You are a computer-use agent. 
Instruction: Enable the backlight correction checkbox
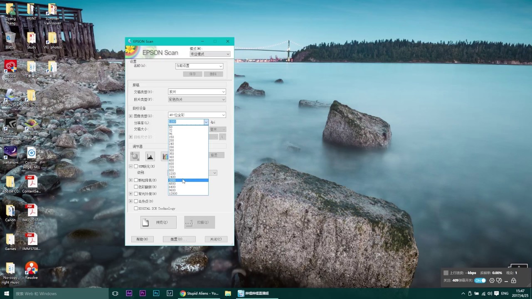pyautogui.click(x=135, y=194)
